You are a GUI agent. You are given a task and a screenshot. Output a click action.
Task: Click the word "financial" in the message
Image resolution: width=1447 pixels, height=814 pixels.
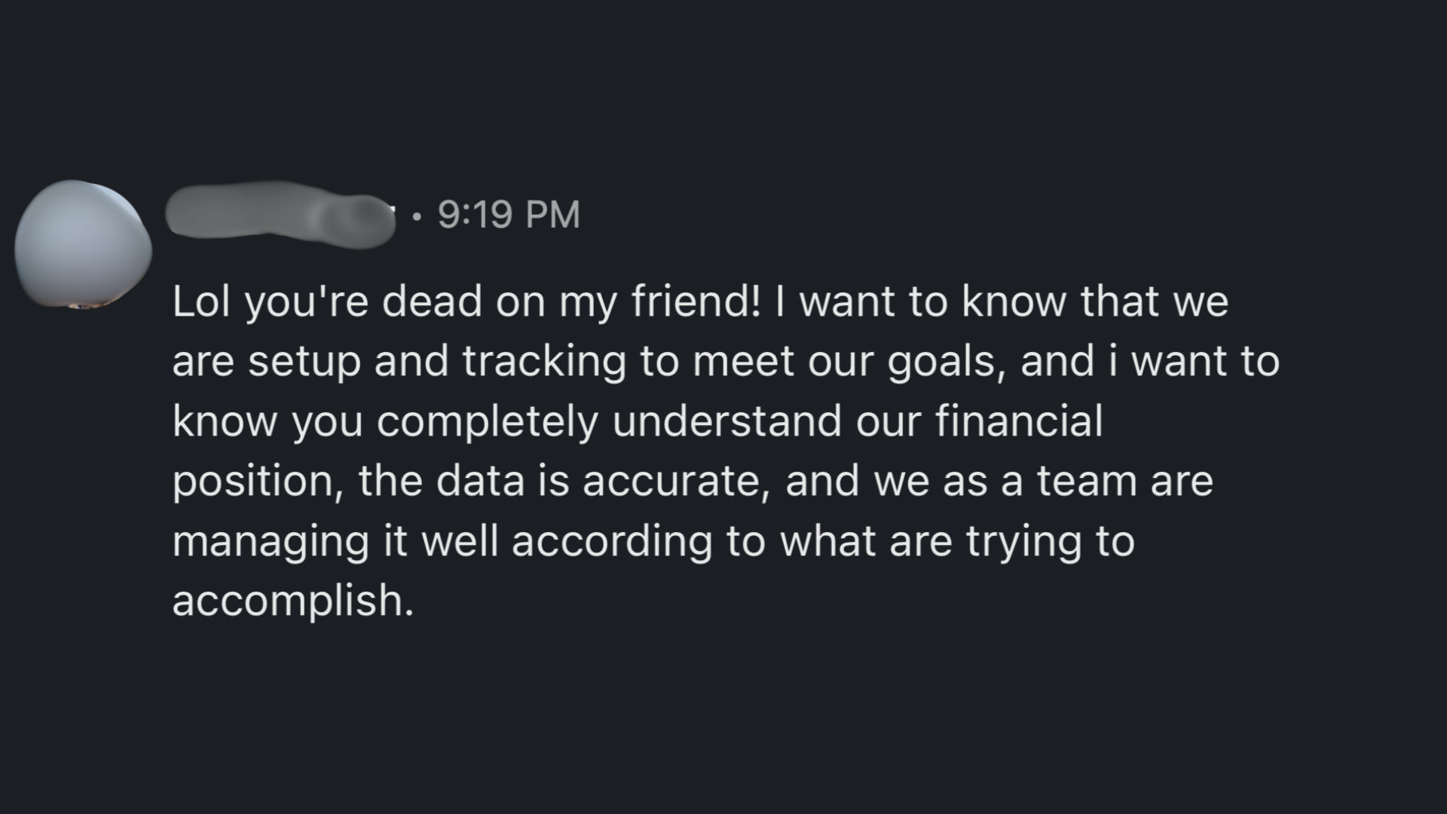click(x=1019, y=421)
